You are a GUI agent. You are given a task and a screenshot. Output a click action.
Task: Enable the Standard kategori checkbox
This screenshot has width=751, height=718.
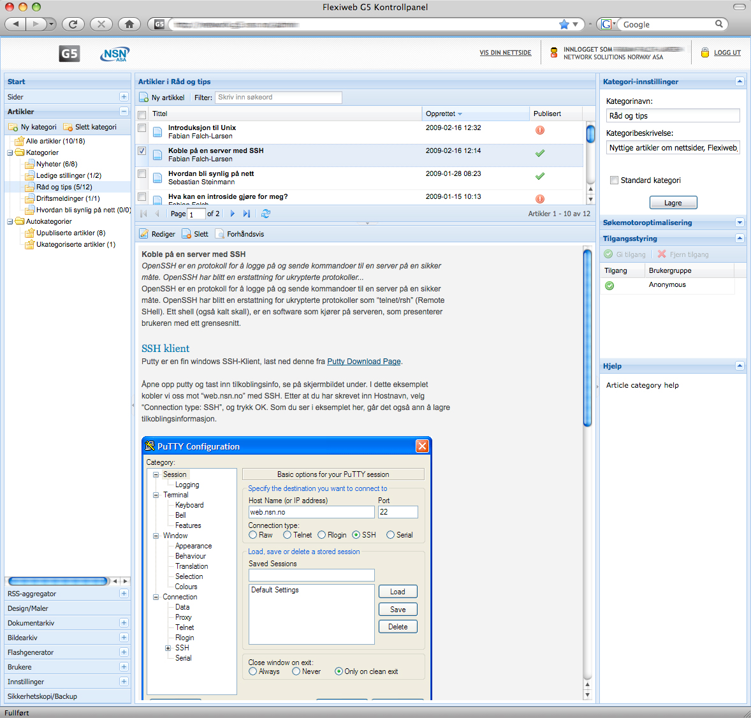(614, 180)
